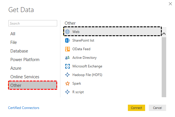Click the Hadoop File connector icon
Screen dimensions: 175x117
(68, 75)
